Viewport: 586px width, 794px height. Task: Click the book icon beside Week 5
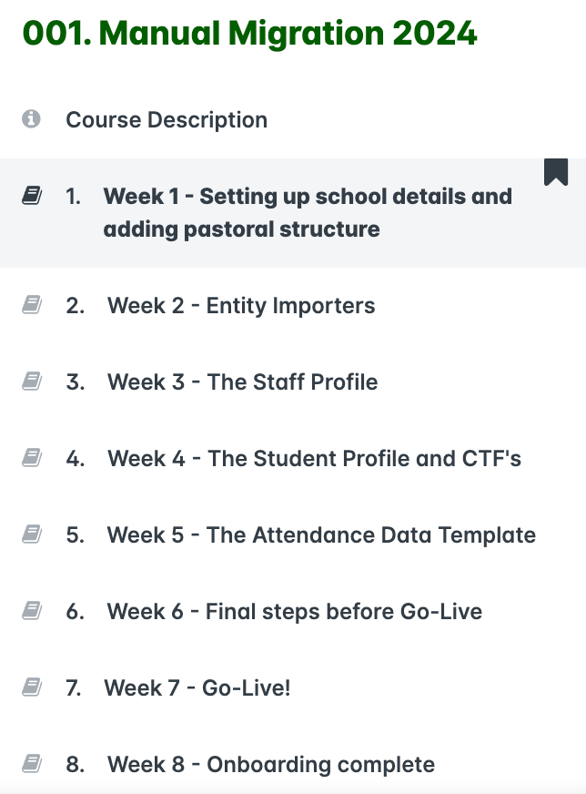(x=32, y=534)
